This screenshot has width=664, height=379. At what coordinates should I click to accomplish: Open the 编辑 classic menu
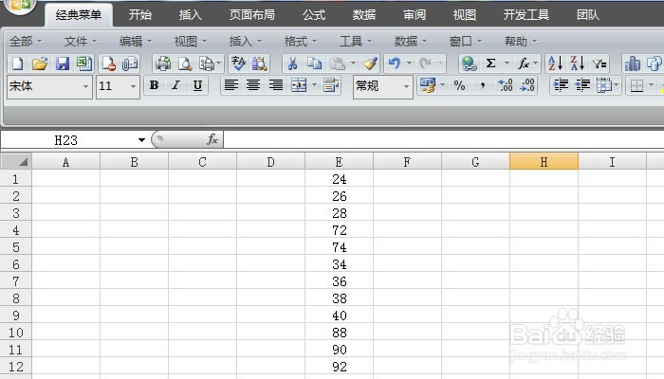point(136,42)
